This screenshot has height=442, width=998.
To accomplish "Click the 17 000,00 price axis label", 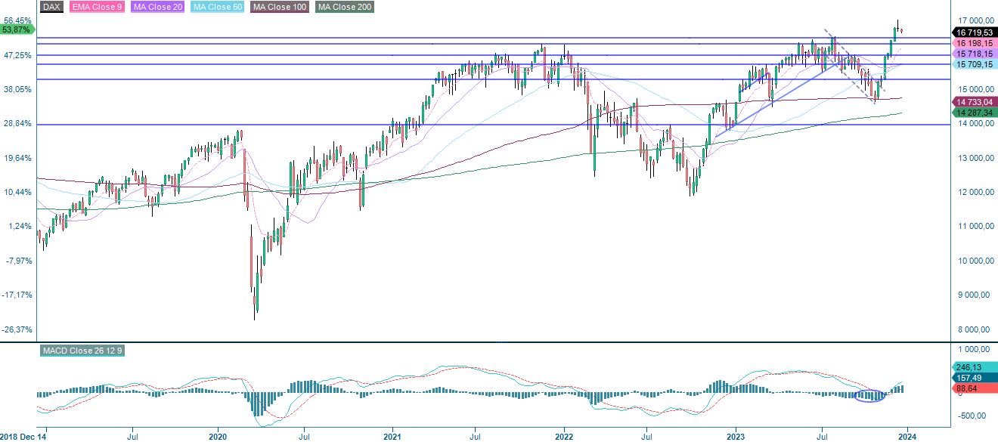I will coord(975,20).
